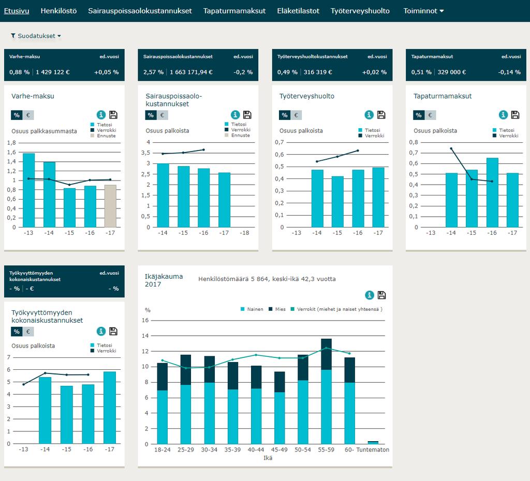Open Sairauspoissaolokustannukset in the navigation bar
530x481 pixels.
tap(140, 11)
